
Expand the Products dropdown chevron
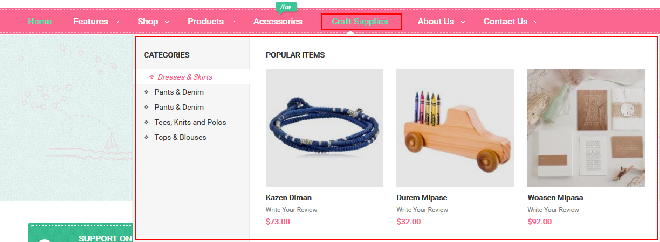[232, 22]
